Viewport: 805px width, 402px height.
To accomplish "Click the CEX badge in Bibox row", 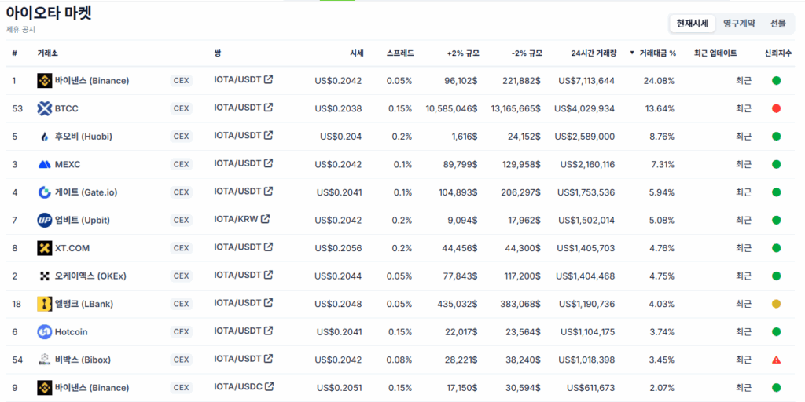I will [x=182, y=360].
